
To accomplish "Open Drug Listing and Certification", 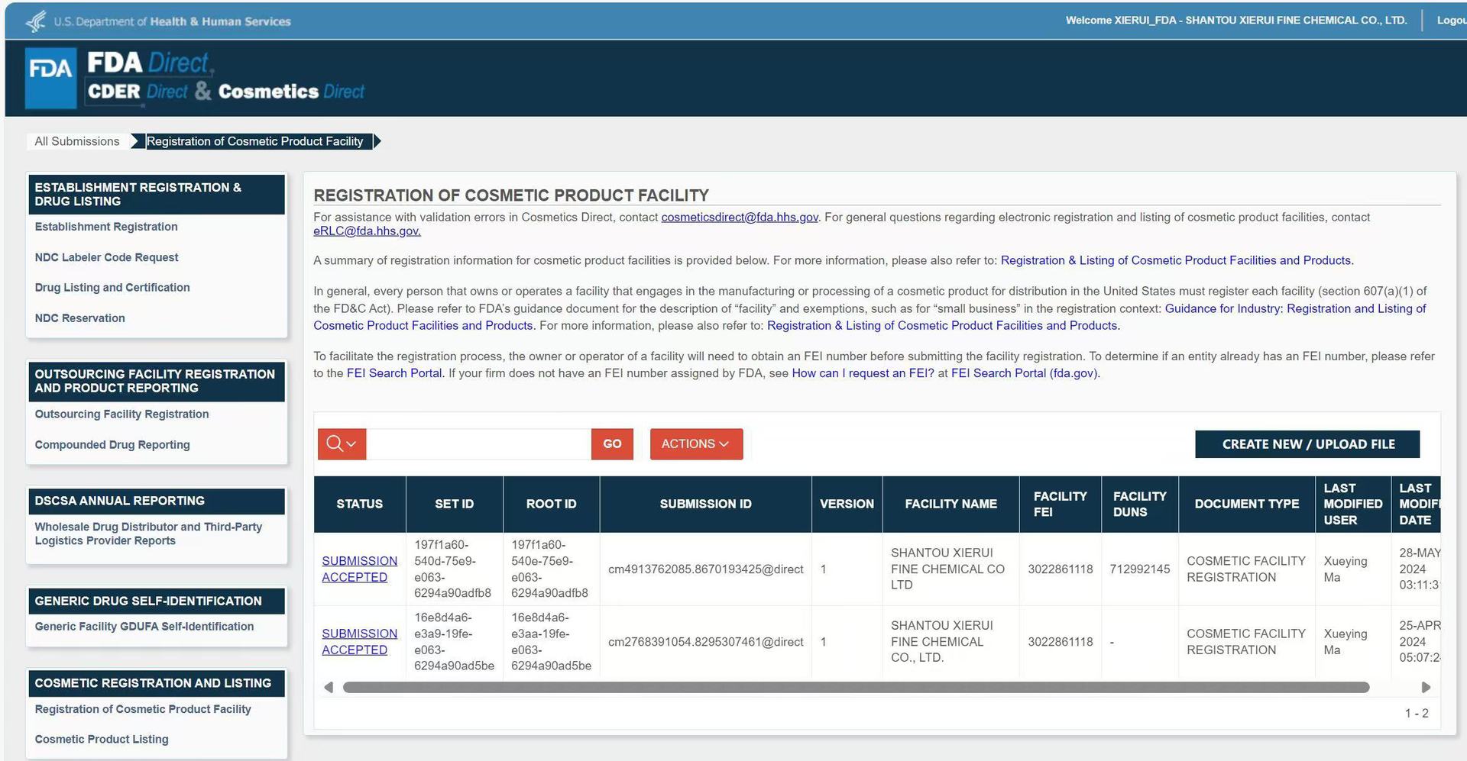I will coord(112,287).
